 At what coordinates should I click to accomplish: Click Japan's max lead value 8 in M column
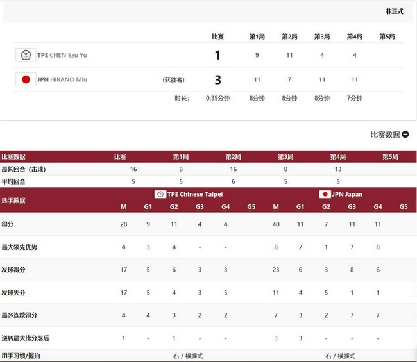[276, 247]
